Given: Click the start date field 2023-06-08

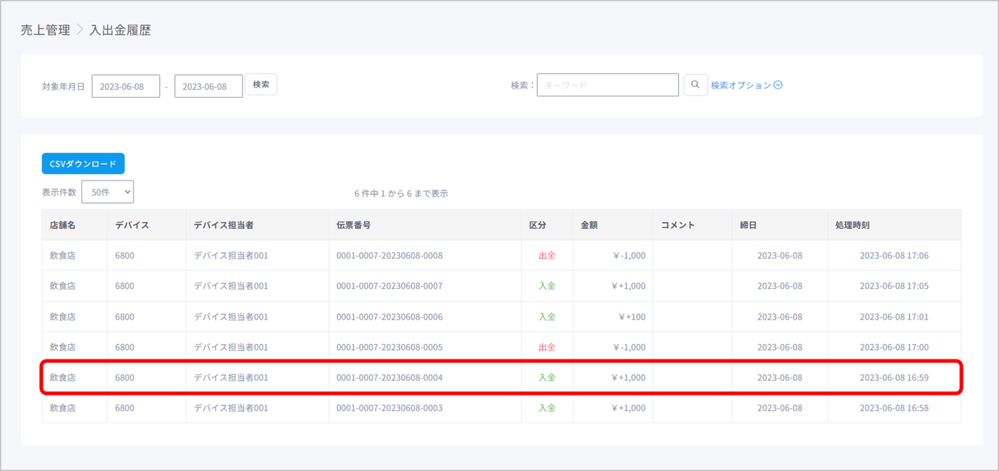Looking at the screenshot, I should 126,86.
